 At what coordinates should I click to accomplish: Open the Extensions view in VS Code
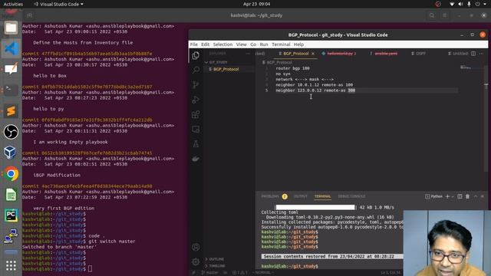pyautogui.click(x=196, y=114)
